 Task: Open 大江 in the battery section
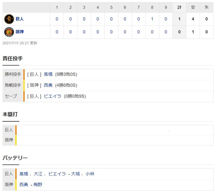(x=38, y=174)
